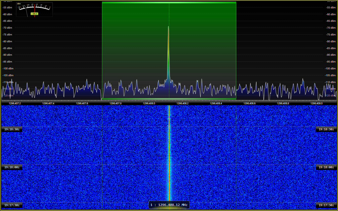Click the -100 dBm label on left scale
This screenshot has height=211, width=338.
(7, 69)
